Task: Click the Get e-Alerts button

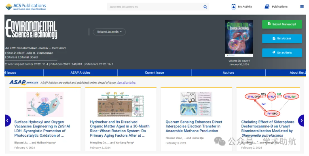Action: (282, 53)
